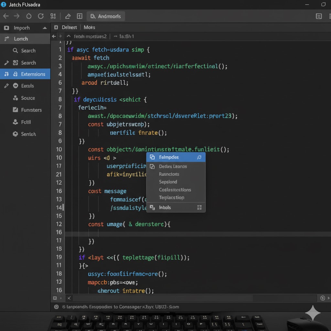Click the panel layout icon at top right

319,16
